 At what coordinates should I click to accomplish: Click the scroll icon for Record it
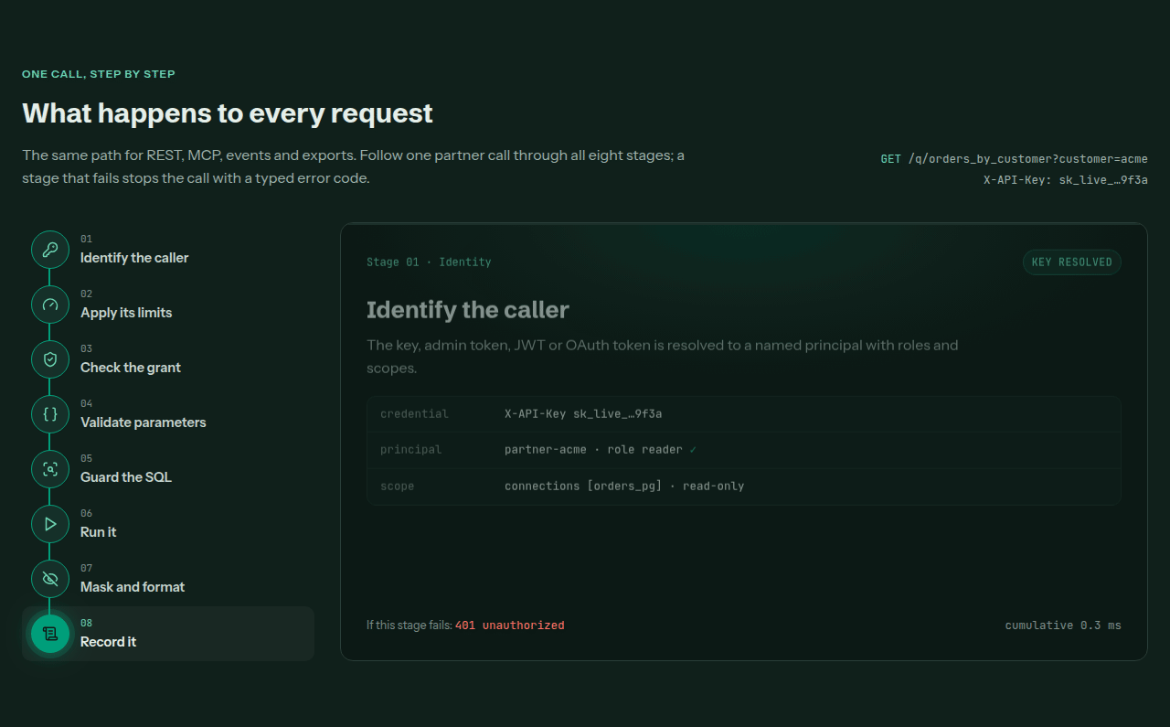coord(50,634)
